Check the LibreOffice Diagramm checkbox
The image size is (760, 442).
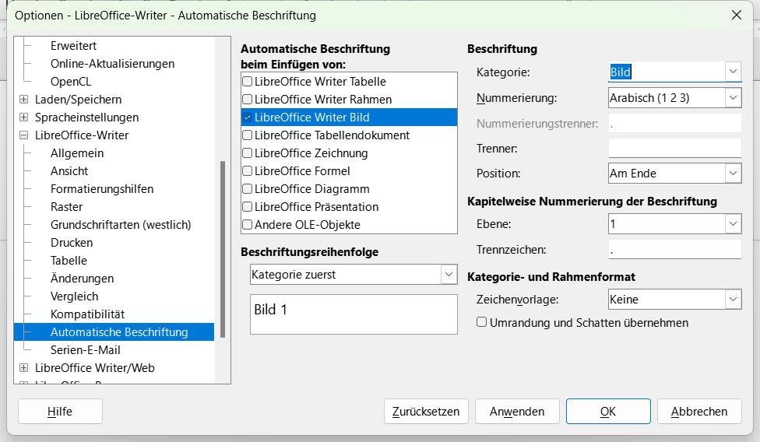click(247, 189)
